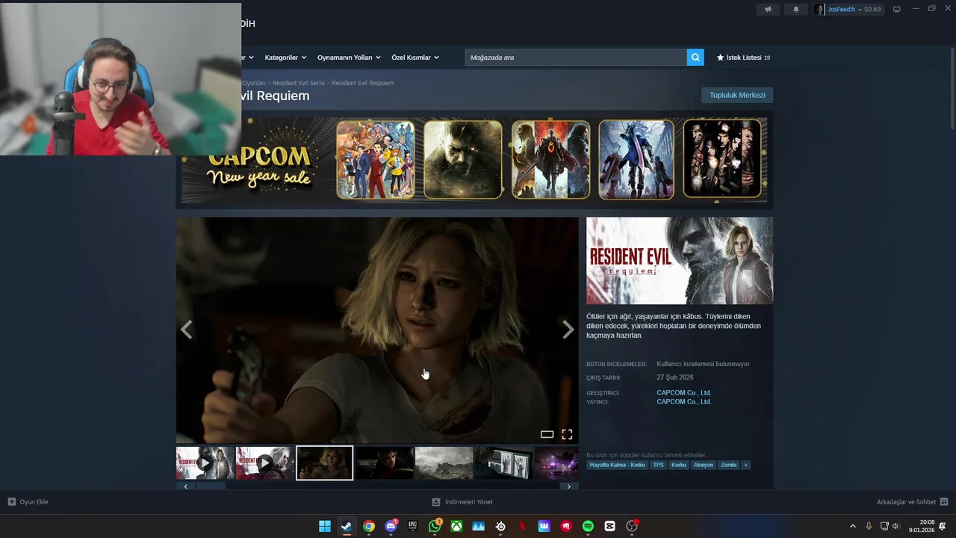Click the blue search magnifier button
Screen dimensions: 956x538
pos(695,58)
